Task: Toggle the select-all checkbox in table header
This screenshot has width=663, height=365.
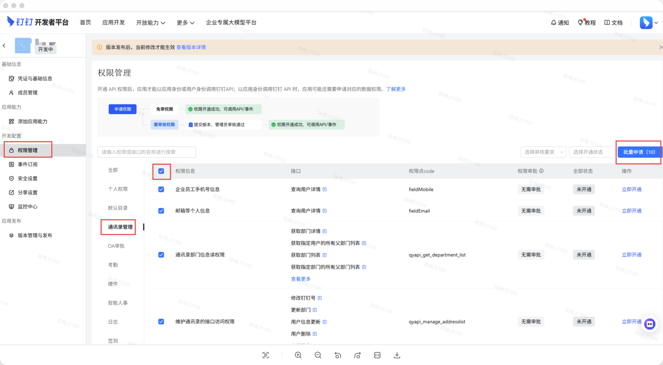Action: [x=161, y=171]
